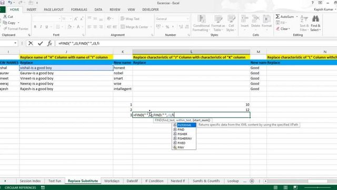This screenshot has width=337, height=190.
Task: Switch to Workdays sheet tab
Action: click(112, 181)
